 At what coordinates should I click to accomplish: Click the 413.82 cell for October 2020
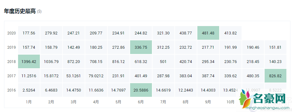pos(231,33)
